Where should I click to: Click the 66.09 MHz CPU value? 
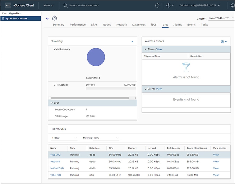point(115,155)
